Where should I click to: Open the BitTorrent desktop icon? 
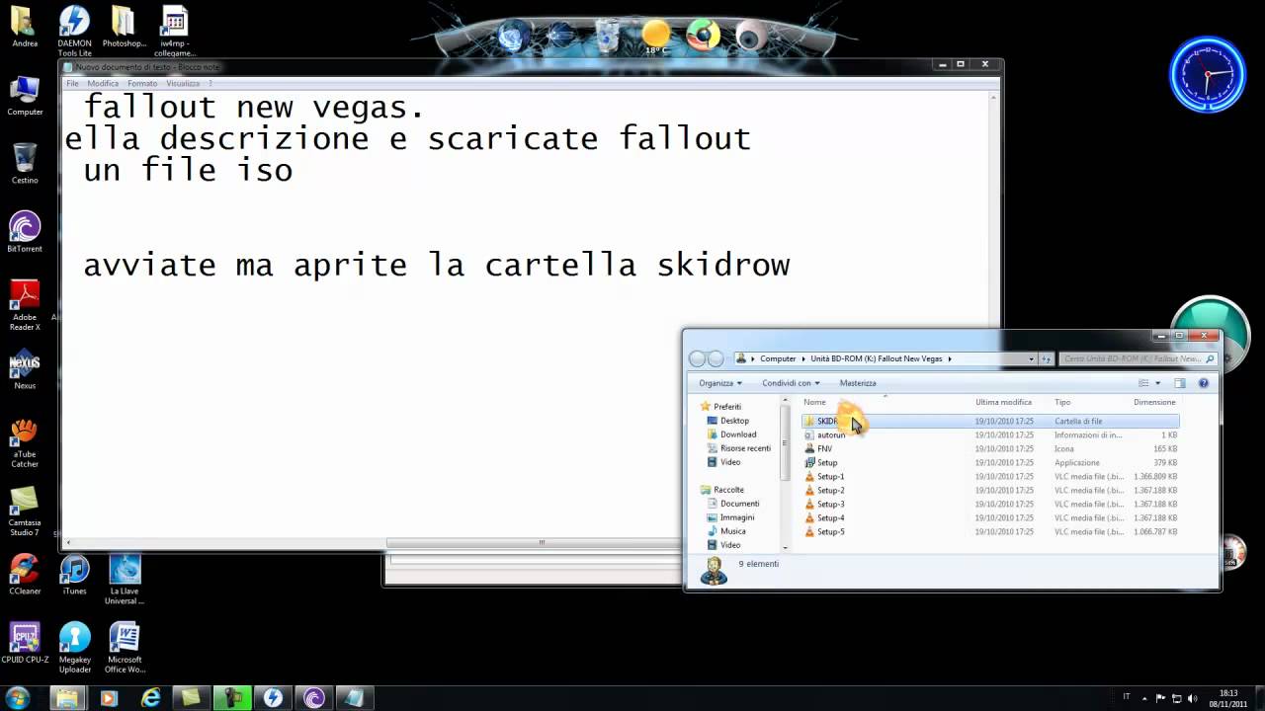point(25,232)
